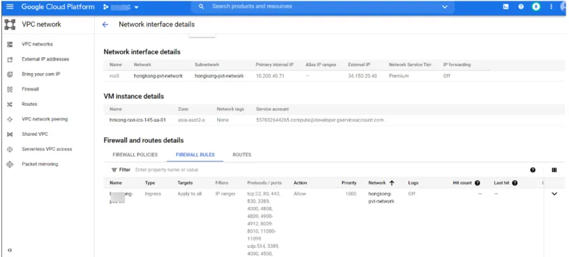
Task: Click the External IP addresses sidebar icon
Action: click(10, 59)
